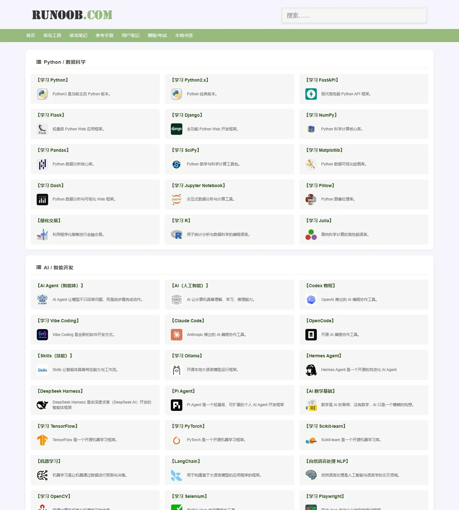The height and width of the screenshot is (510, 459).
Task: Click the text '开源 AI 编程协作工具。'
Action: click(340, 335)
